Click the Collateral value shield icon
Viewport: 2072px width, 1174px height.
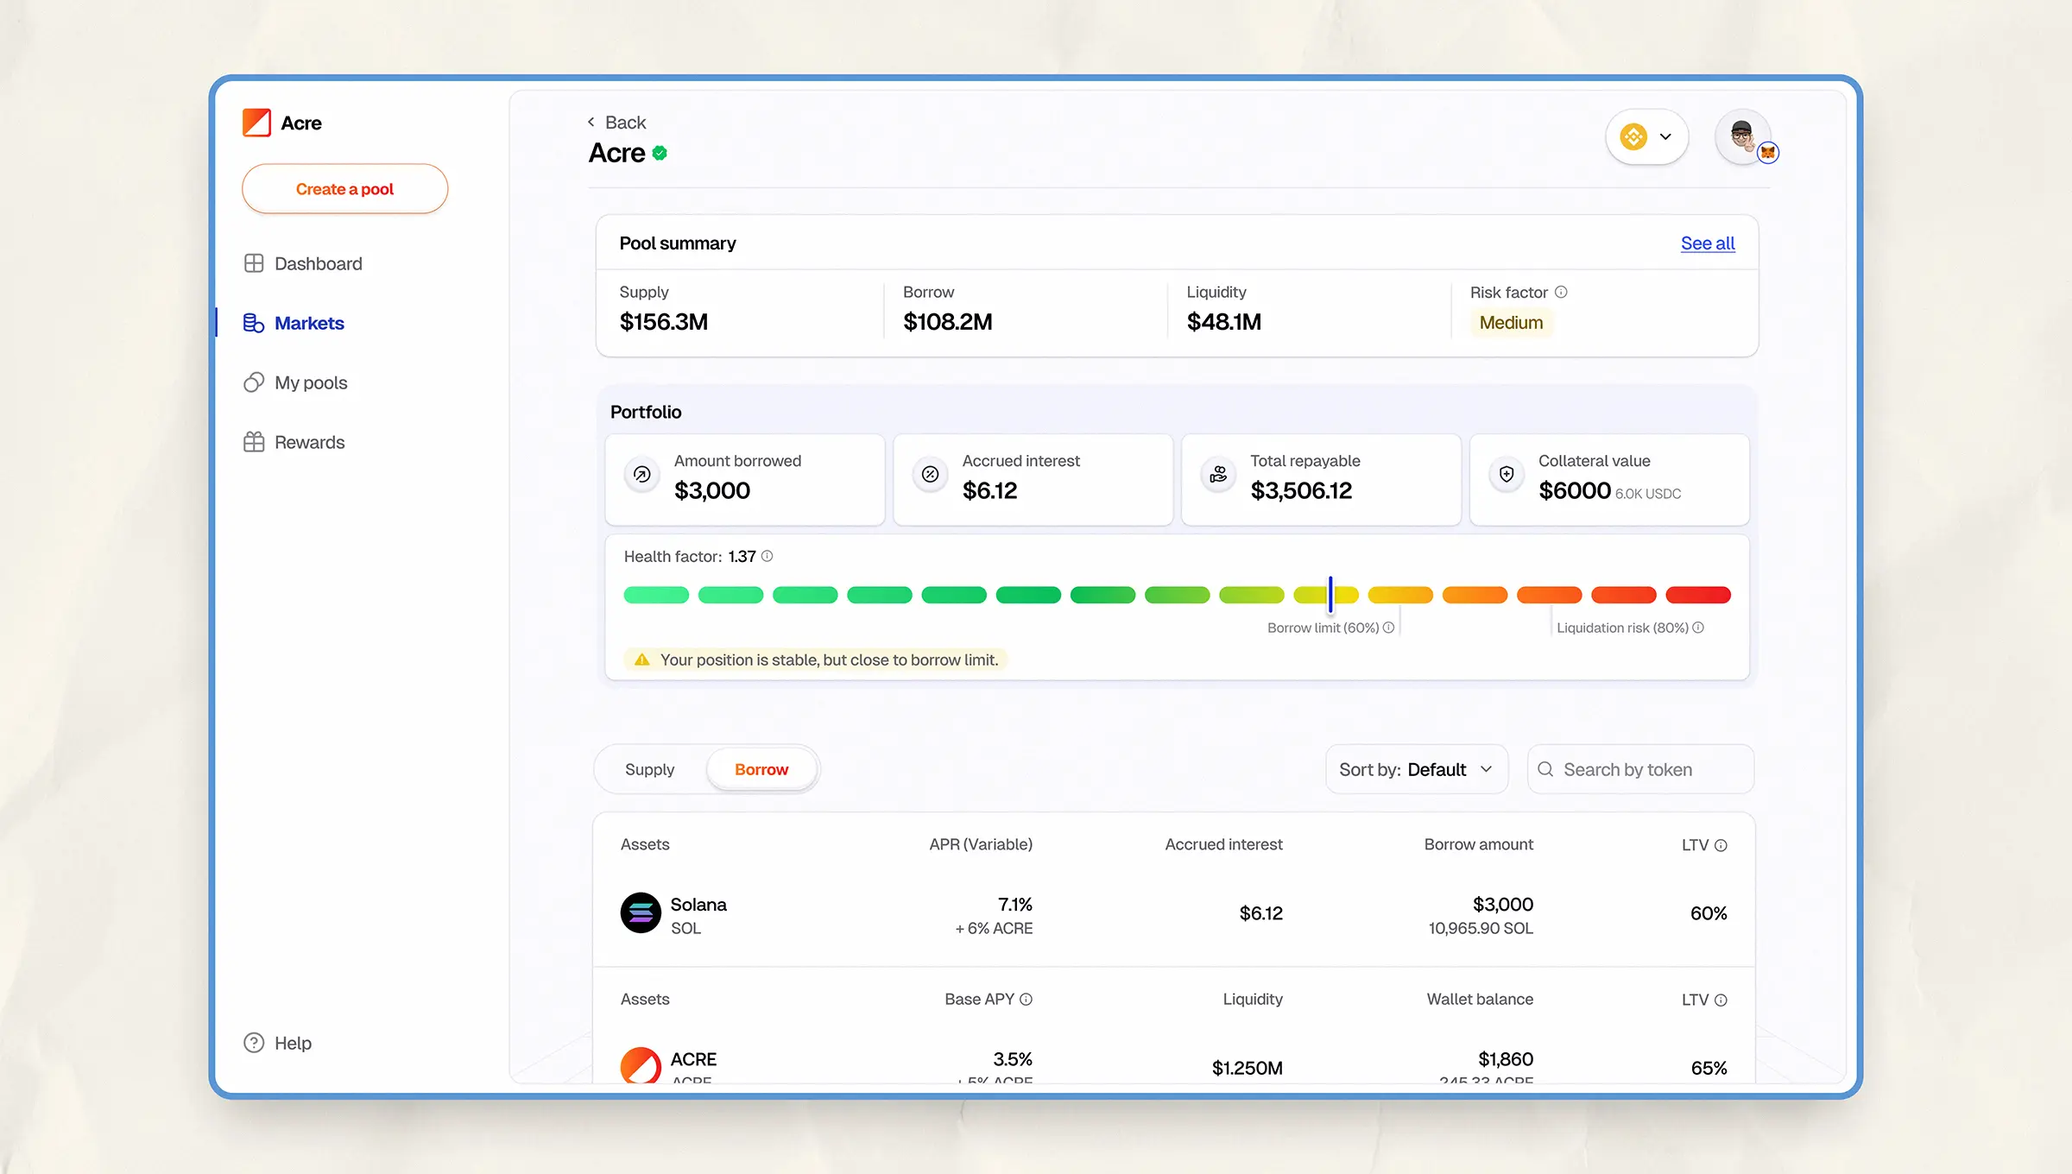(x=1507, y=474)
